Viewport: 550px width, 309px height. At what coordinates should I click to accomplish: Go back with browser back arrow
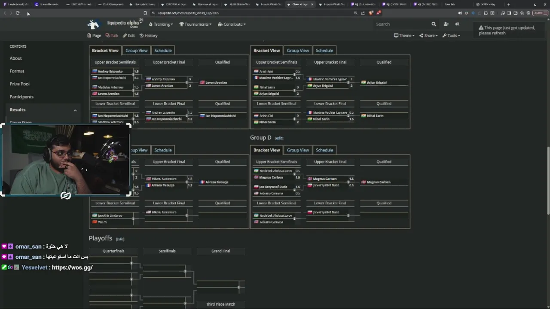[x=5, y=13]
